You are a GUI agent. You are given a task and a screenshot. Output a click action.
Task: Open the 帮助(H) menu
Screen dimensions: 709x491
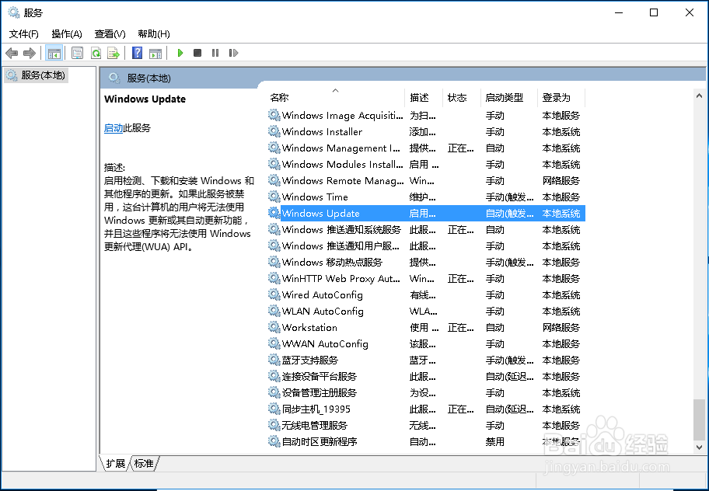pyautogui.click(x=154, y=34)
